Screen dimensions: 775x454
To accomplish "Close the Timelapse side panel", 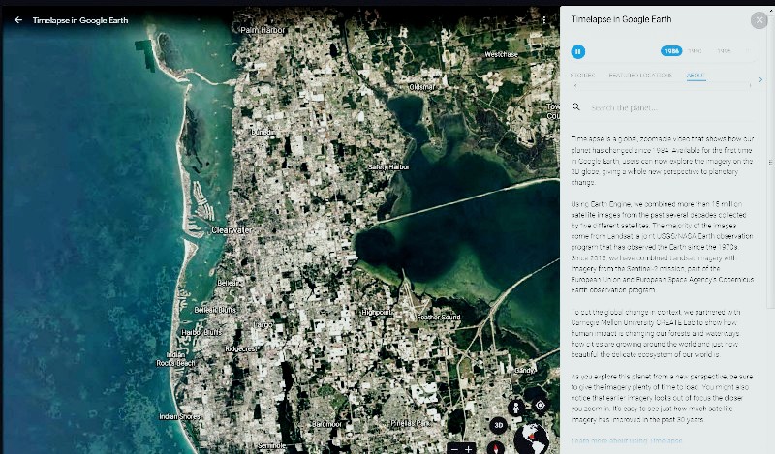I will click(759, 20).
